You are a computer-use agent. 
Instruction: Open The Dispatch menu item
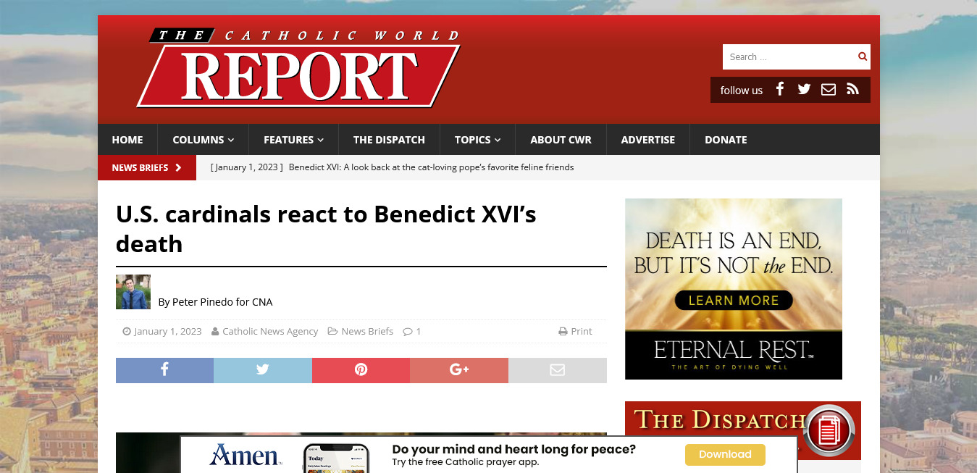389,140
